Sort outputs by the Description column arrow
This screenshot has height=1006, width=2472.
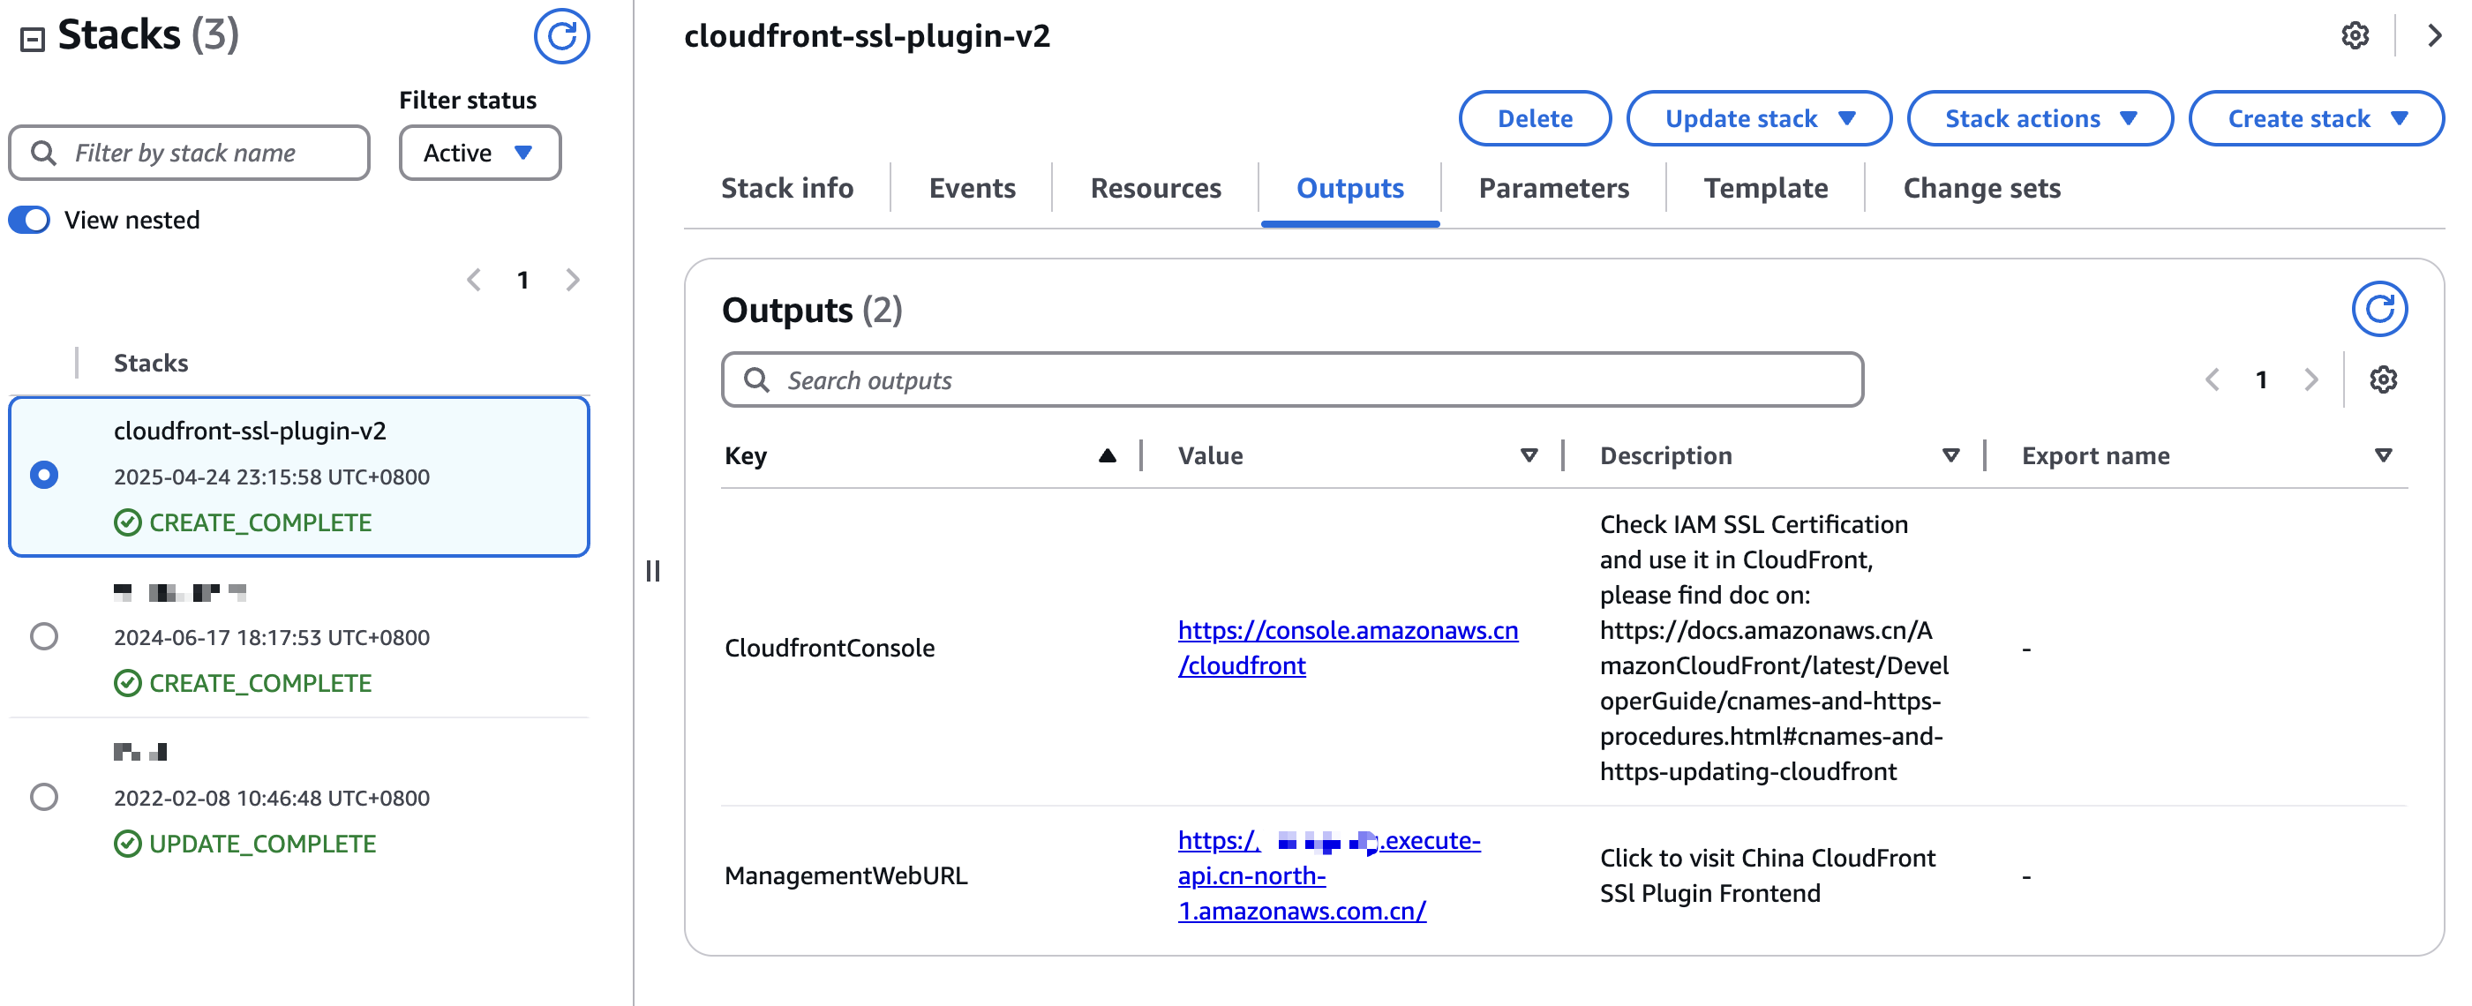[x=1950, y=456]
